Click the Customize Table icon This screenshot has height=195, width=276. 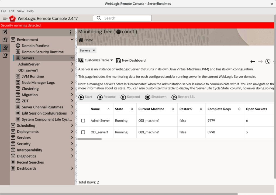coord(81,60)
